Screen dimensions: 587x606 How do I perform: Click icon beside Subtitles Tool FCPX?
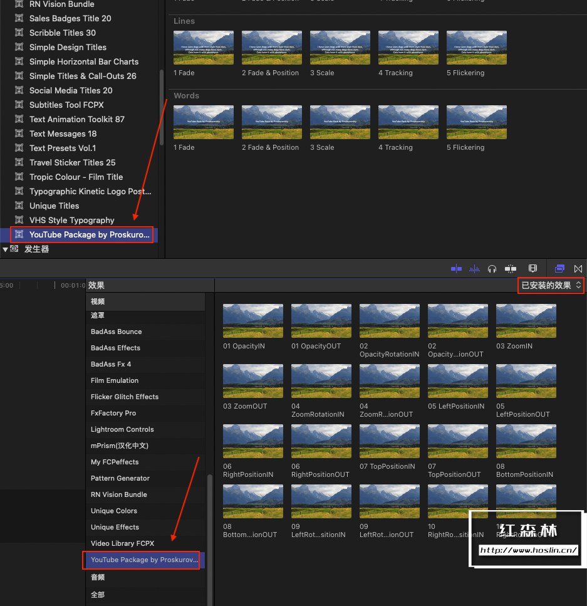pyautogui.click(x=19, y=105)
